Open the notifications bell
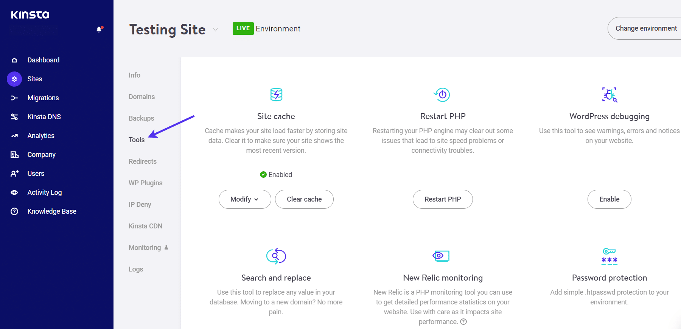Image resolution: width=681 pixels, height=329 pixels. point(100,29)
